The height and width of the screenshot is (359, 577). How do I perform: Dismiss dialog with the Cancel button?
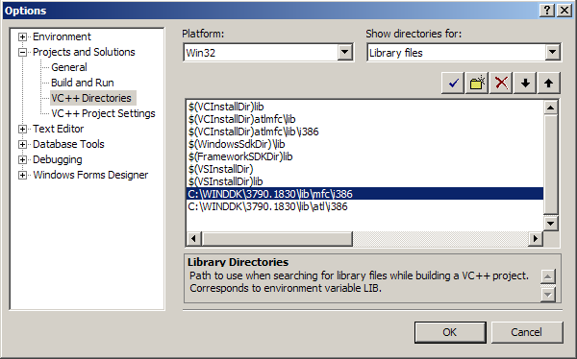[527, 332]
